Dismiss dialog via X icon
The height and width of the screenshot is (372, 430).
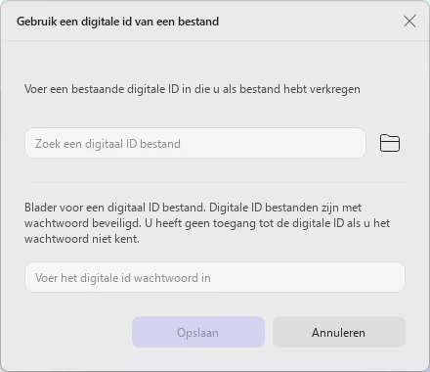(x=409, y=22)
